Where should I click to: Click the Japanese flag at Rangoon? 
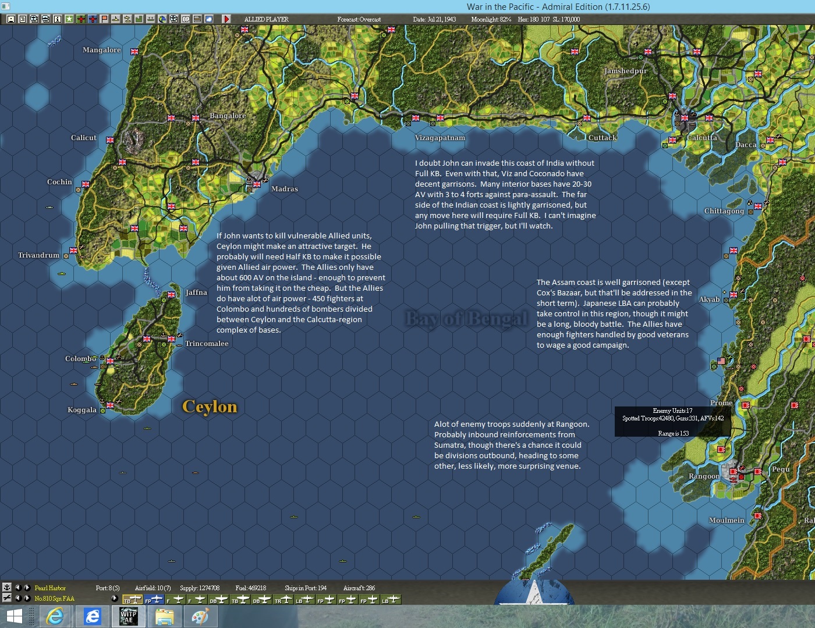tap(733, 472)
